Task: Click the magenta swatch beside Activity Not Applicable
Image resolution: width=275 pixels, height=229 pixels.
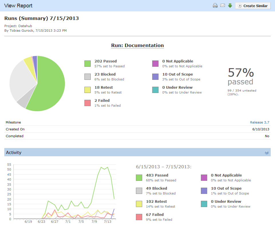Action: 204,178
